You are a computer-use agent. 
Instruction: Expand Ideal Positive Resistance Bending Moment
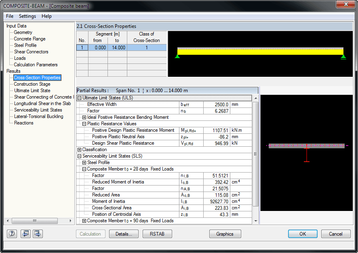(x=84, y=117)
